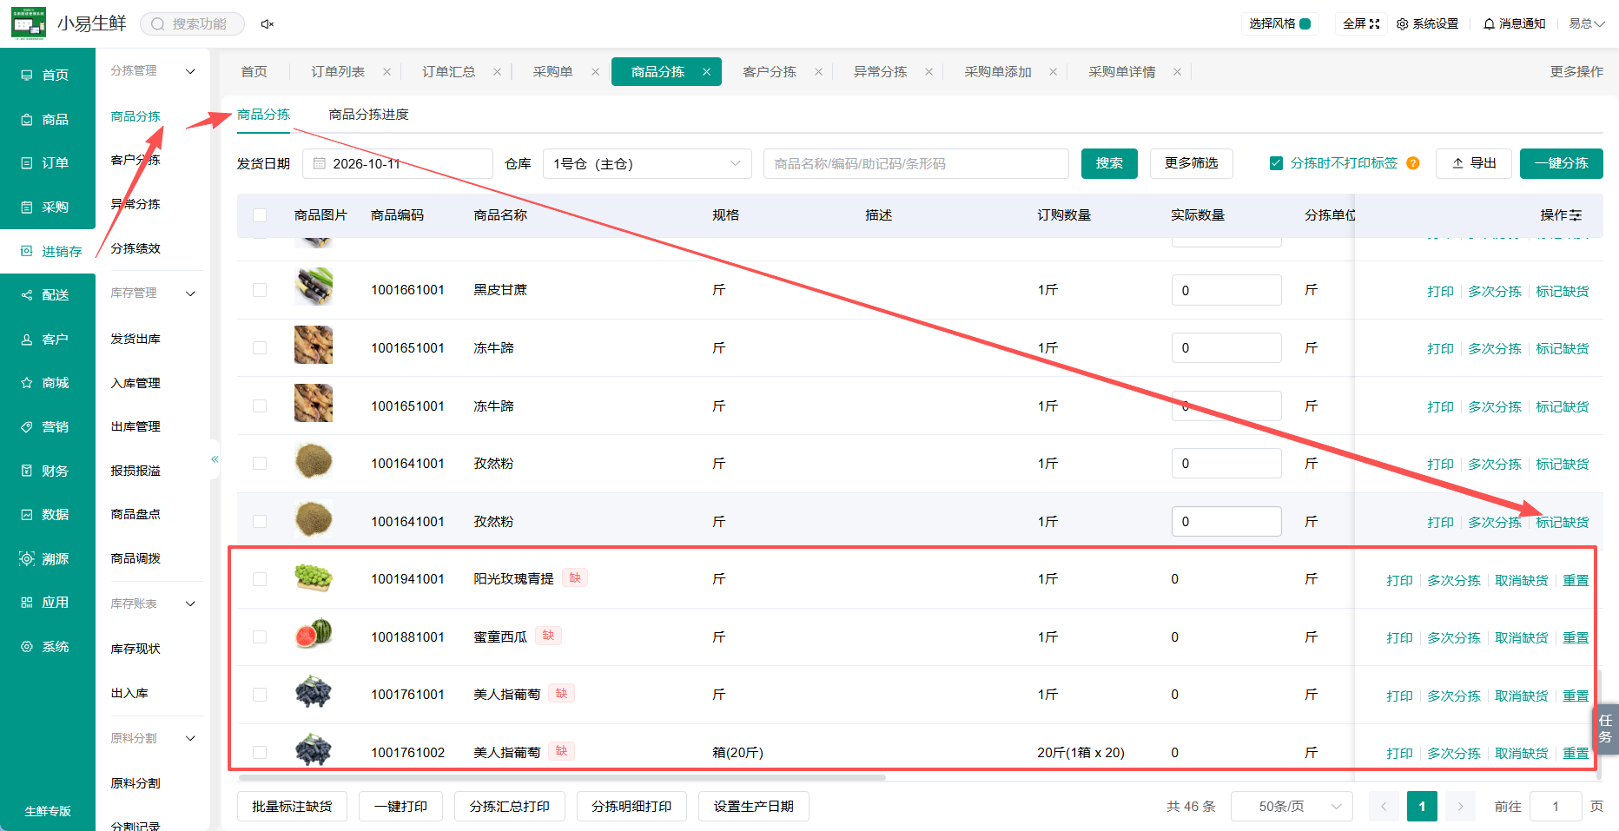The image size is (1619, 831).
Task: Click the column settings icon beside 操作
Action: (x=1576, y=215)
